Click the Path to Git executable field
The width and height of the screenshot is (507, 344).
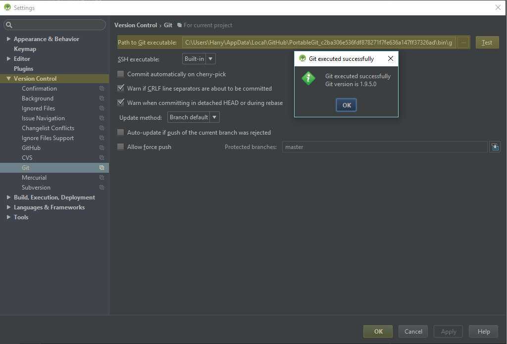coord(319,43)
